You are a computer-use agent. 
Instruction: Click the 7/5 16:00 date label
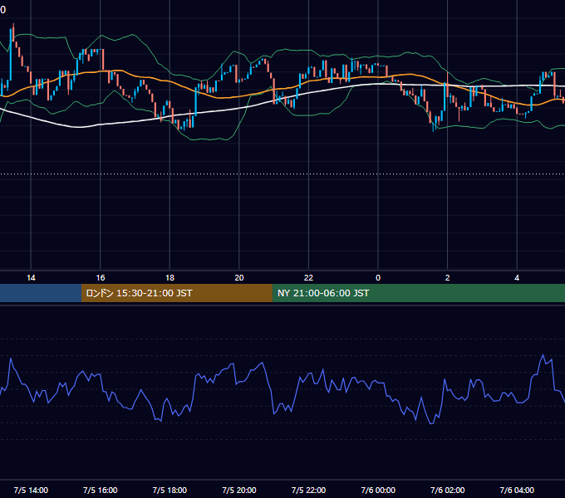pos(101,490)
